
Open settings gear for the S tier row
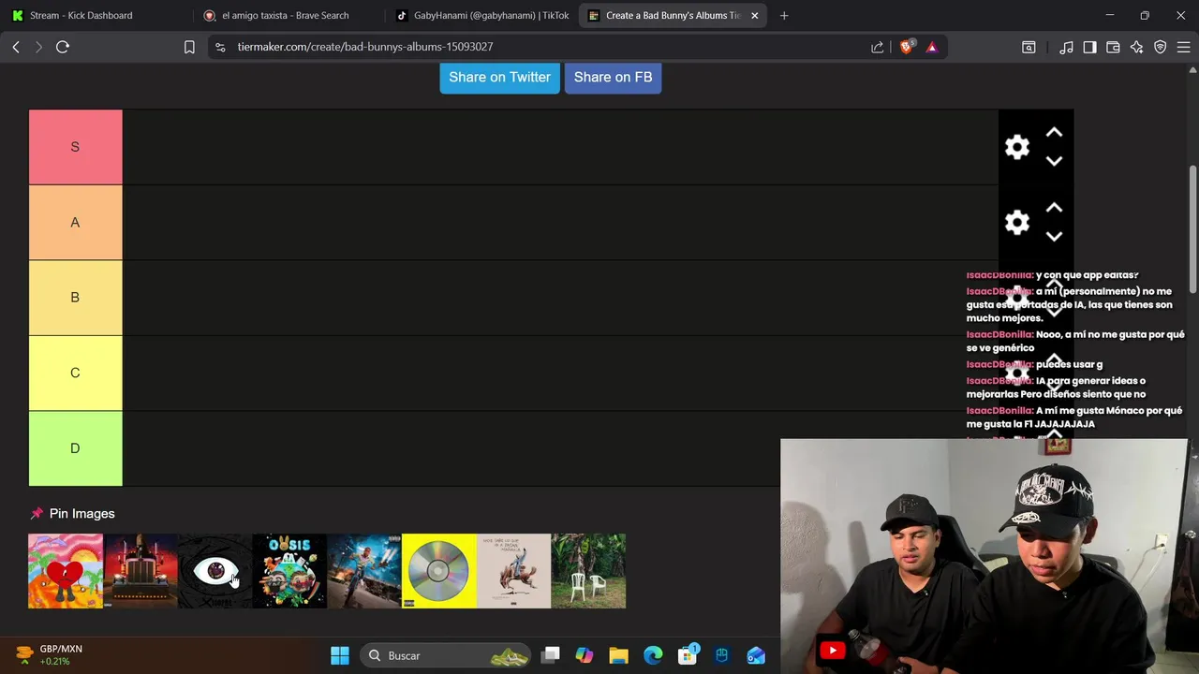coord(1016,147)
